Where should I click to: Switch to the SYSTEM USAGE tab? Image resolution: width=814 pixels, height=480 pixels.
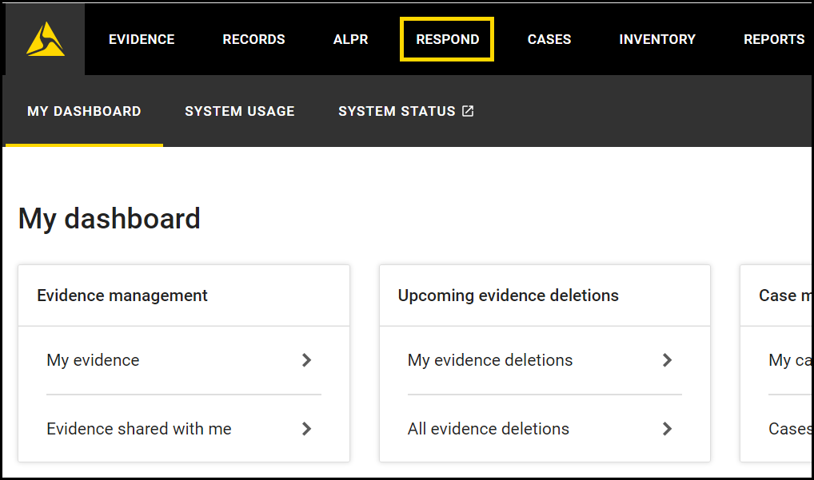pos(239,111)
